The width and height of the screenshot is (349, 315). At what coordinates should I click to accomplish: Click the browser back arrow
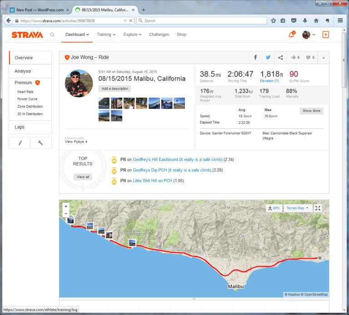tap(9, 21)
